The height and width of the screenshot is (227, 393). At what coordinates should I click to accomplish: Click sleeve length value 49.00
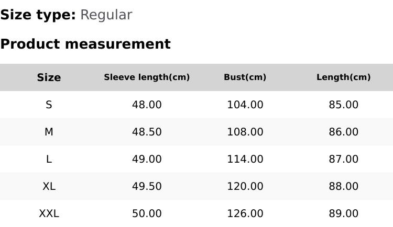[147, 159]
